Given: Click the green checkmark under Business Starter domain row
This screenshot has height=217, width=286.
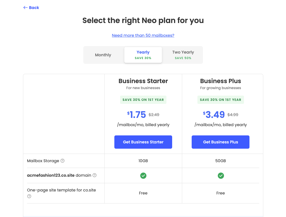Looking at the screenshot, I should (x=143, y=175).
